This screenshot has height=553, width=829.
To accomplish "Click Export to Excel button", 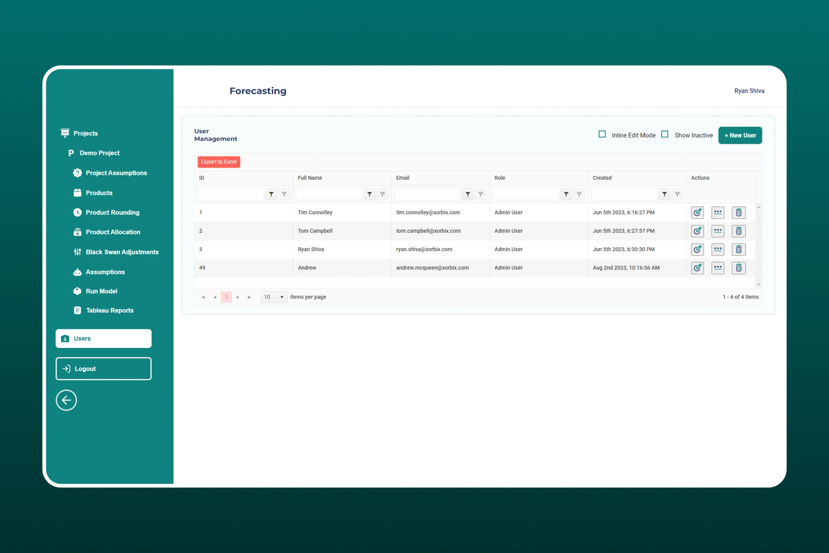I will [x=219, y=162].
